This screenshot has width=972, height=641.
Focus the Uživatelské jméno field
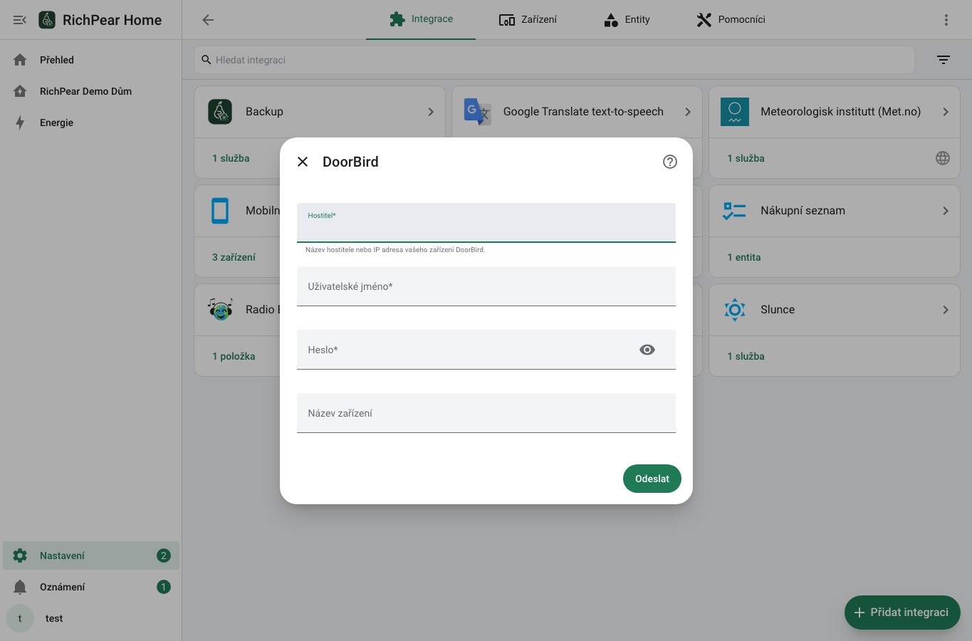pos(486,286)
